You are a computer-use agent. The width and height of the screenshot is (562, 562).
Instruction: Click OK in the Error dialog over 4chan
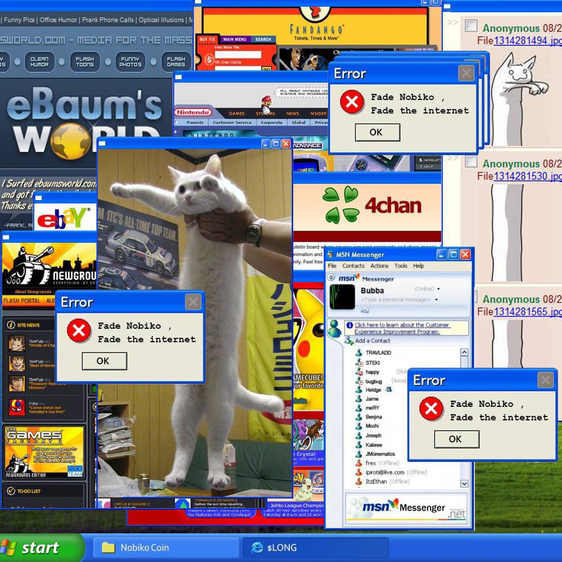point(378,132)
